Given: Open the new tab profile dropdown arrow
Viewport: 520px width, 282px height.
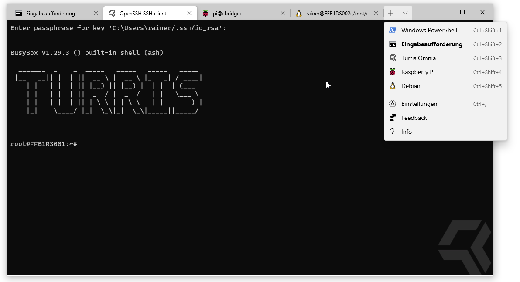Looking at the screenshot, I should [405, 13].
